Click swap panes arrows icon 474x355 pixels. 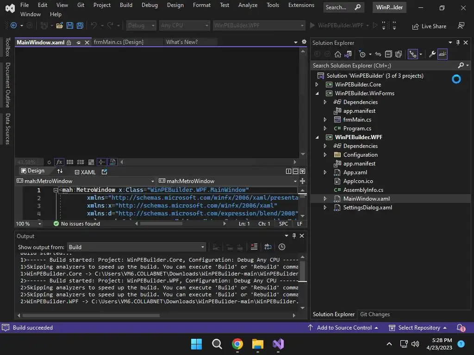pyautogui.click(x=60, y=171)
